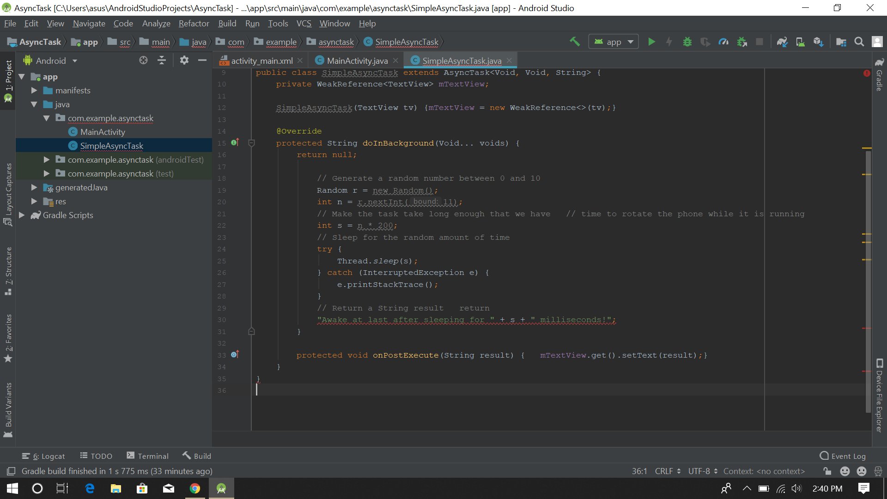The height and width of the screenshot is (499, 887).
Task: Expand the Gradle Scripts node
Action: pos(21,215)
